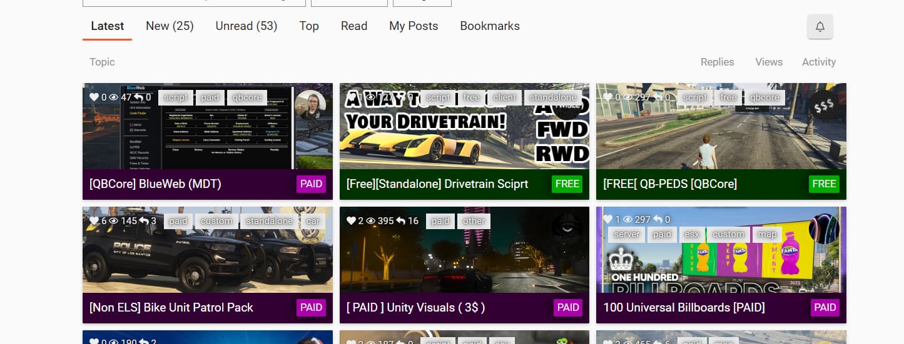
Task: Select the other tag on Unity Visuals card
Action: (x=474, y=221)
